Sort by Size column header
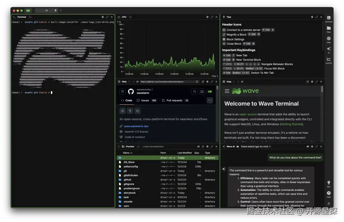This screenshot has height=222, width=344. click(197, 153)
